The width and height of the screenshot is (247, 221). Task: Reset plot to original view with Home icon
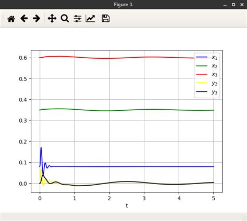[x=11, y=19]
